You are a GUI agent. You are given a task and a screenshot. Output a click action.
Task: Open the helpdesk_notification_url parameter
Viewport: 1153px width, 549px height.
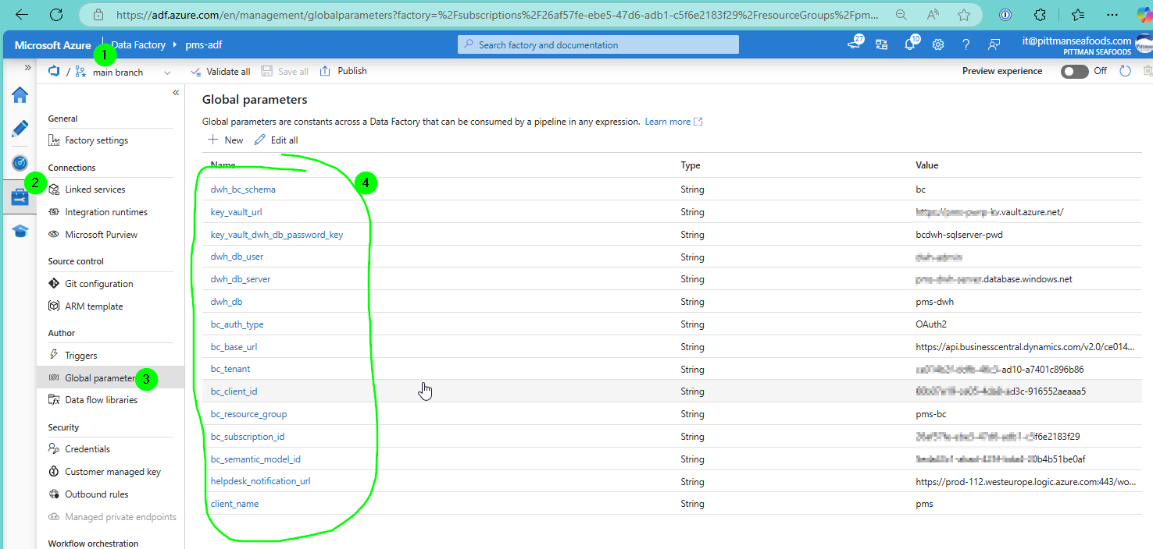coord(261,481)
